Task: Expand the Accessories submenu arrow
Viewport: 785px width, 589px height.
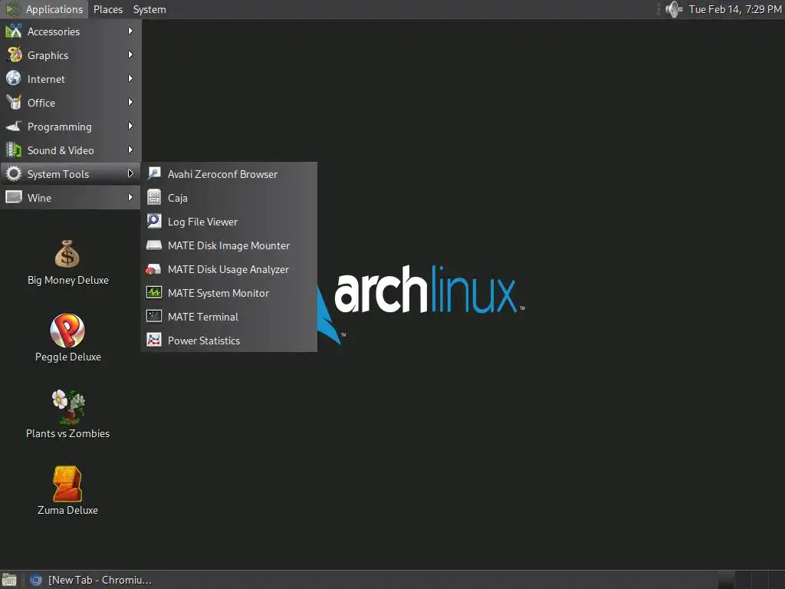Action: coord(130,31)
